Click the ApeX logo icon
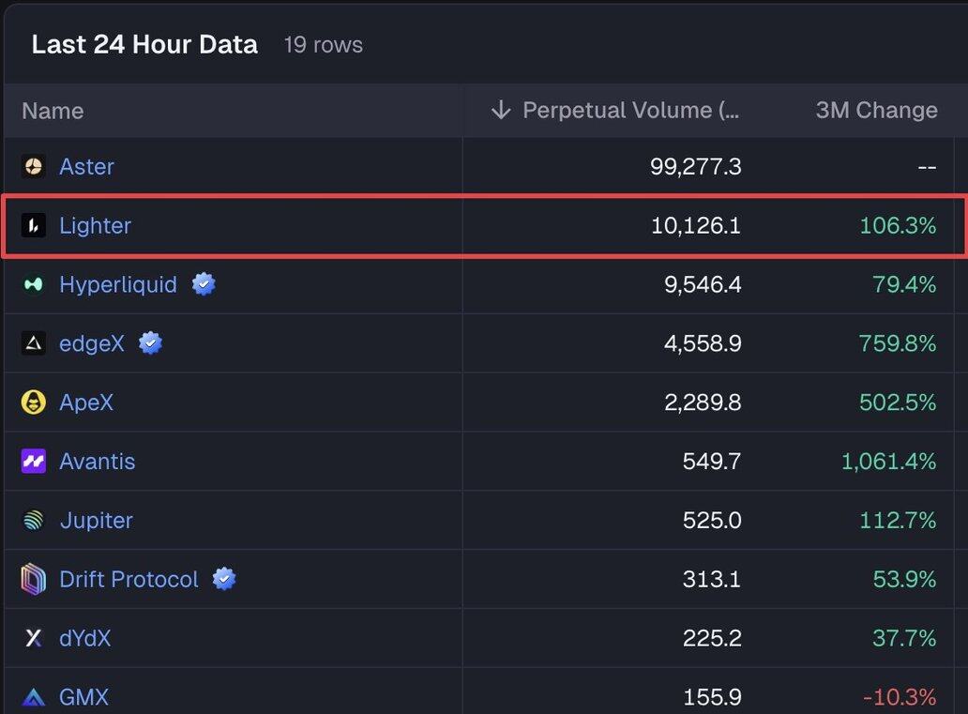This screenshot has height=714, width=968. [x=34, y=403]
